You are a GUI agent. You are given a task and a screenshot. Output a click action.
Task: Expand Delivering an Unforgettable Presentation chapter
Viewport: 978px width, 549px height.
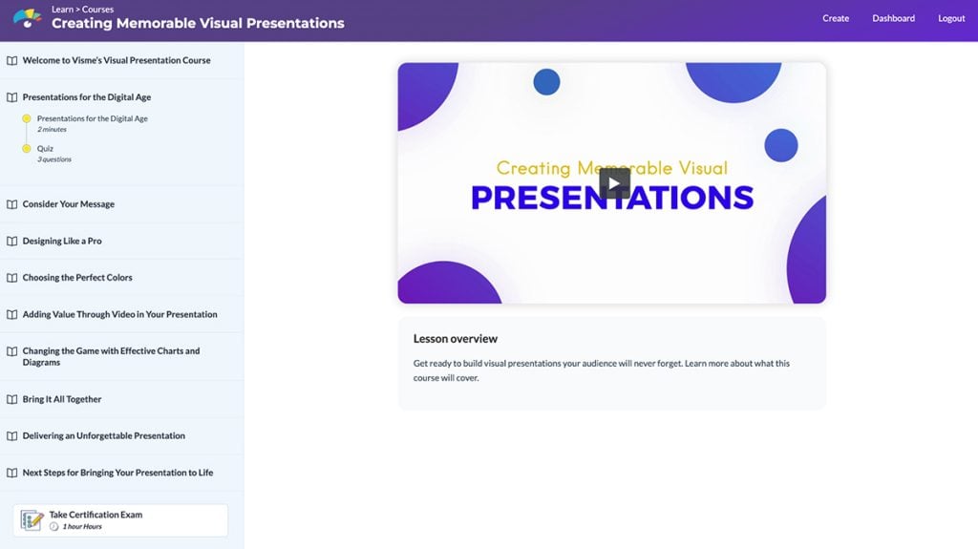[x=103, y=436]
